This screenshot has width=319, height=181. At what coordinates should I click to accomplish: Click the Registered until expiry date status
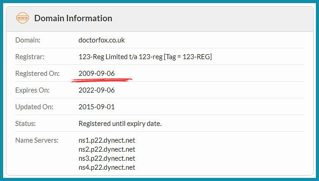pos(120,124)
